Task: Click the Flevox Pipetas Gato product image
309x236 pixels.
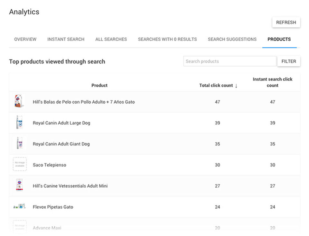Action: [x=19, y=206]
